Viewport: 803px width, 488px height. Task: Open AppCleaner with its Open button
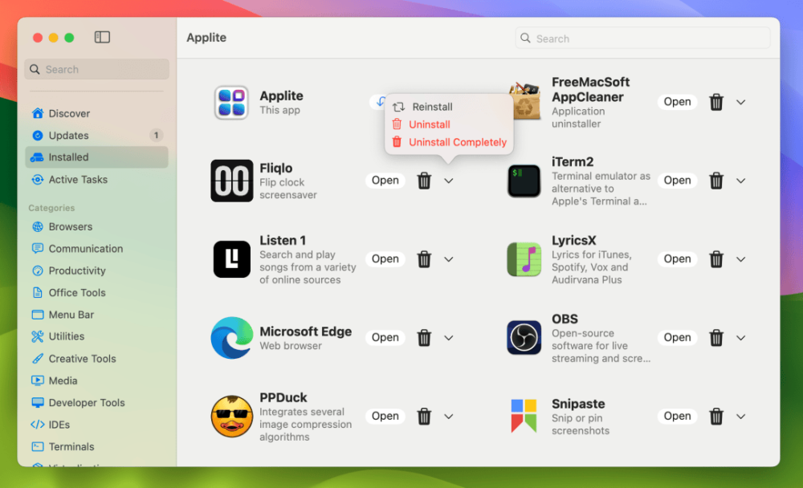click(x=677, y=102)
